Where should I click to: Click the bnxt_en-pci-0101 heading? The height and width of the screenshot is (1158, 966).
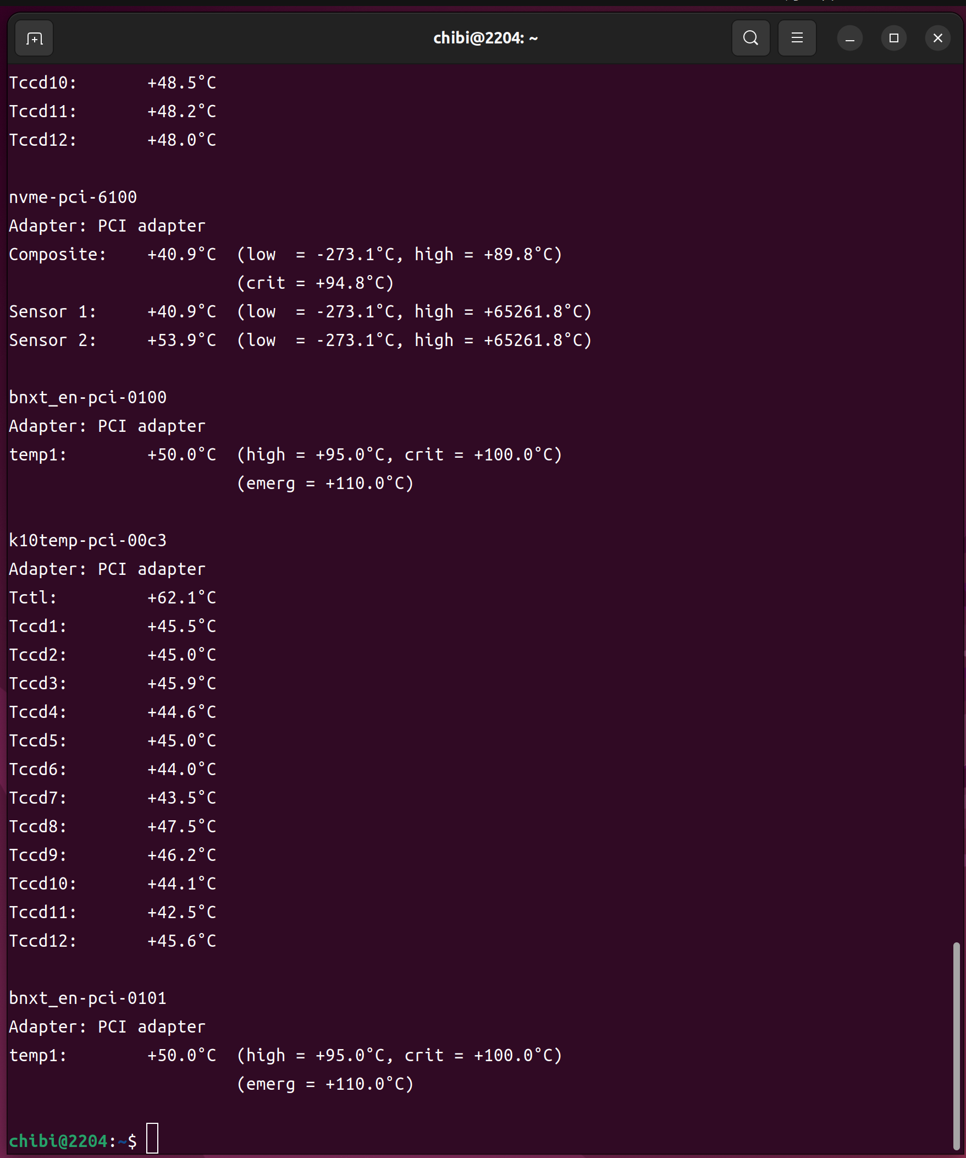87,997
